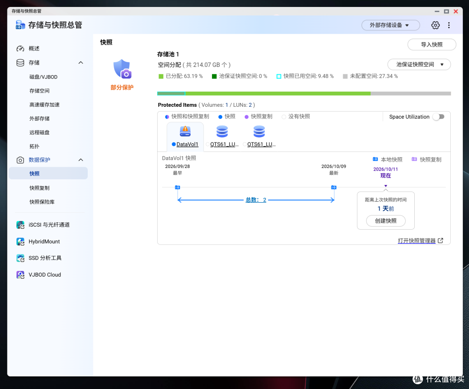Open 快照复制 in the sidebar
Image resolution: width=469 pixels, height=389 pixels.
tap(40, 188)
